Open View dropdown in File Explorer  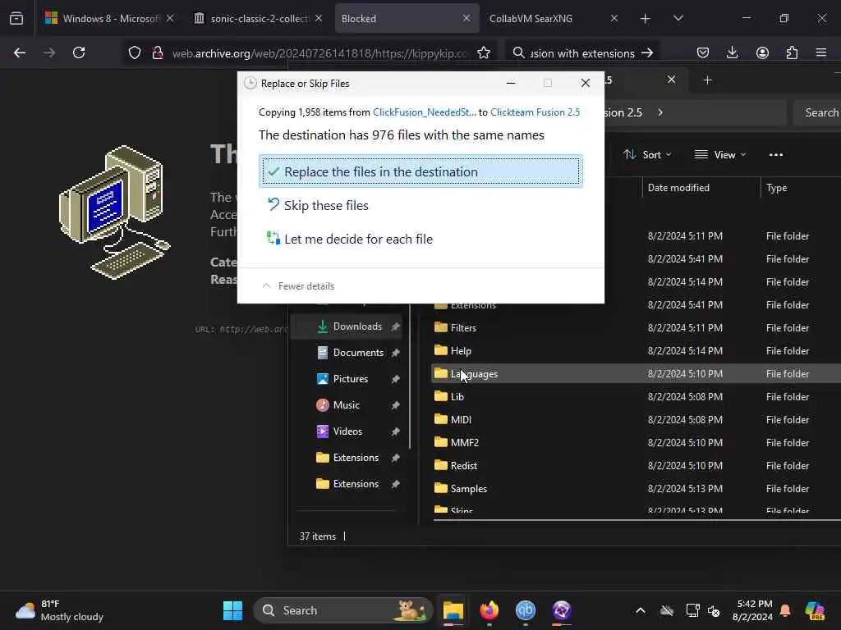click(719, 155)
